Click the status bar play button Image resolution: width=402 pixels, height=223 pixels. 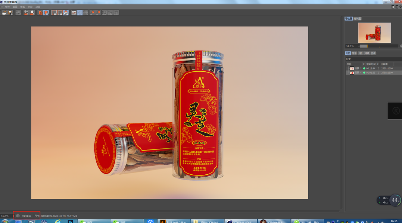(18, 216)
